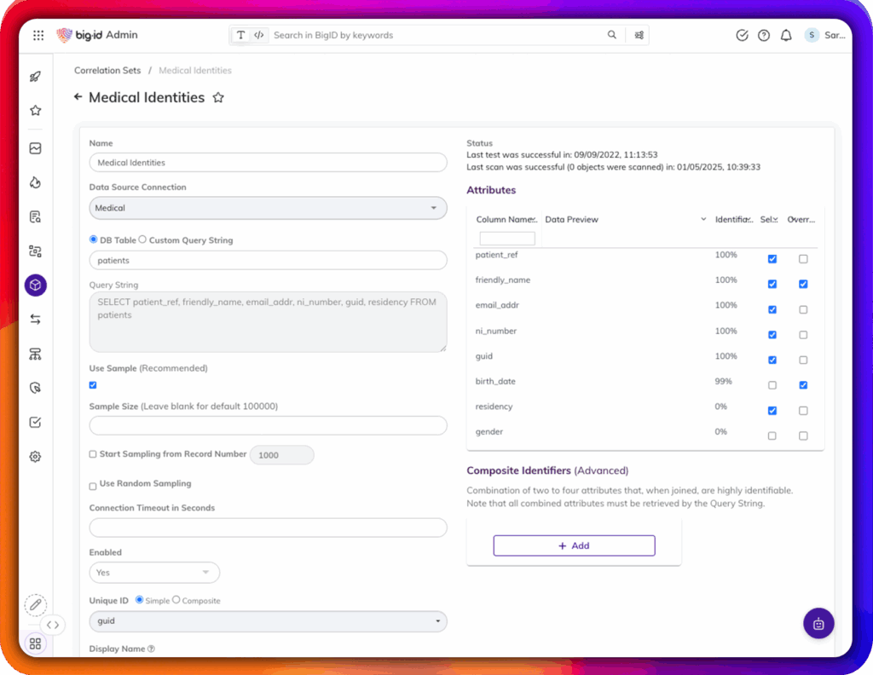Toggle the override checkbox for birth_date
Viewport: 873px width, 675px height.
pyautogui.click(x=803, y=385)
